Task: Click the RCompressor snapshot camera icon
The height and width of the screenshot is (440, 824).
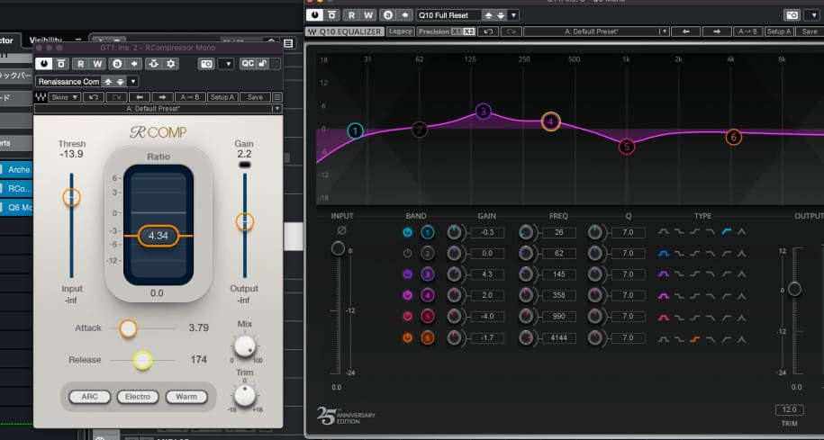Action: [204, 64]
